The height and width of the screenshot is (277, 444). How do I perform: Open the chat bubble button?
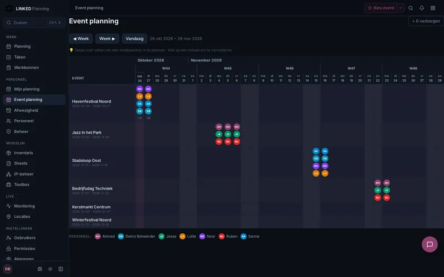point(430,244)
